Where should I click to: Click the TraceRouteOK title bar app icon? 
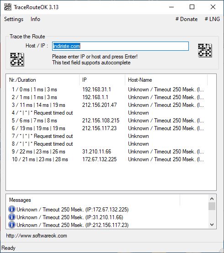tap(8, 7)
